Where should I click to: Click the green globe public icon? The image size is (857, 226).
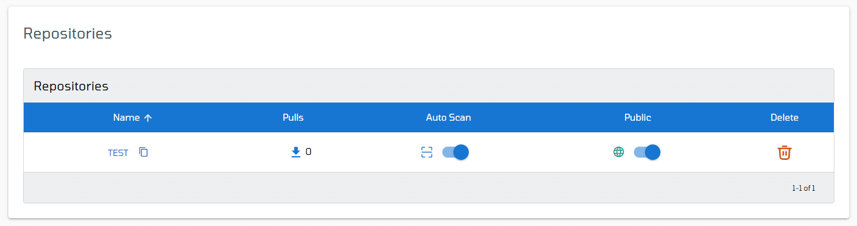(618, 152)
